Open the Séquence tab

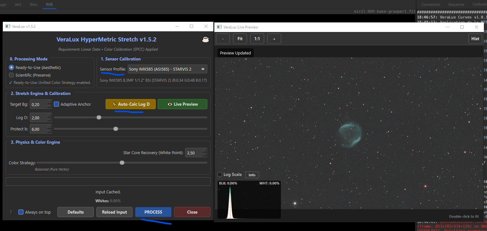(x=456, y=4)
